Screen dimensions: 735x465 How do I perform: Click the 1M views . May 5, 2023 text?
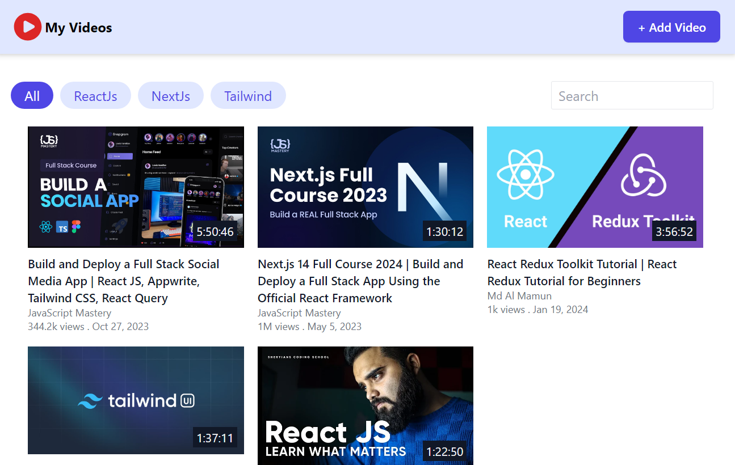click(x=309, y=327)
